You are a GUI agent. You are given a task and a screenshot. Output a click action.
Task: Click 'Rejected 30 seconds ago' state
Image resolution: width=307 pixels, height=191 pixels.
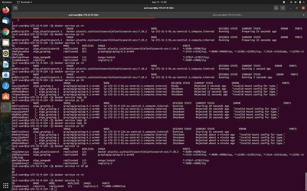(x=212, y=114)
